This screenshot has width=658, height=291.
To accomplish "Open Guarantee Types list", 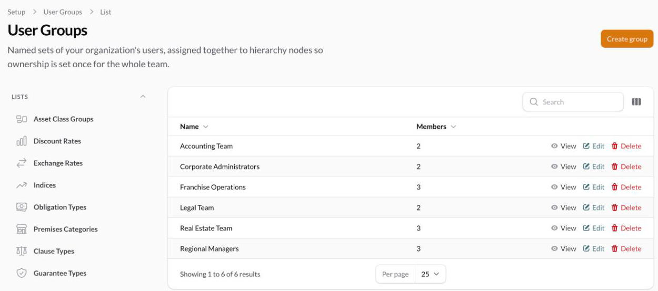I will (60, 273).
